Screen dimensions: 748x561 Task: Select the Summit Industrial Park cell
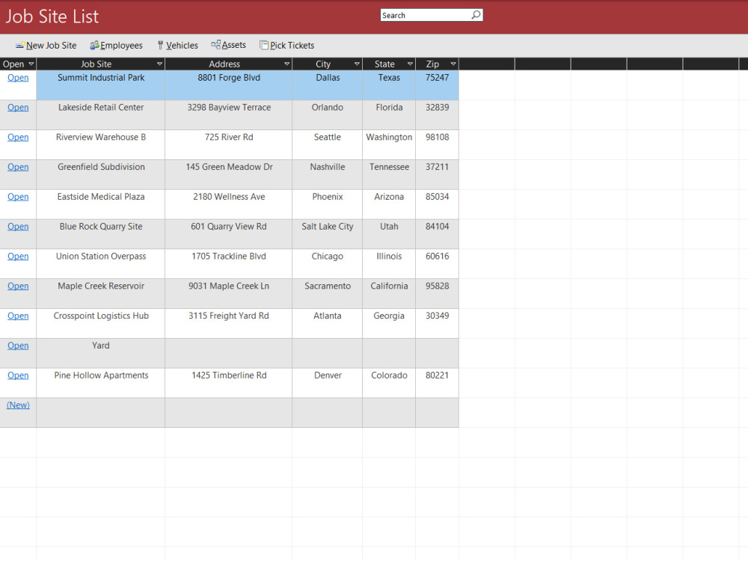point(101,85)
